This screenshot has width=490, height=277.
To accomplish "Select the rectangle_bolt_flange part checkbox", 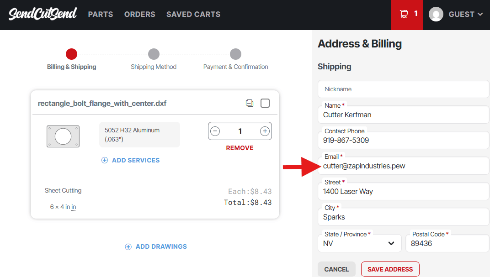I will [x=265, y=103].
